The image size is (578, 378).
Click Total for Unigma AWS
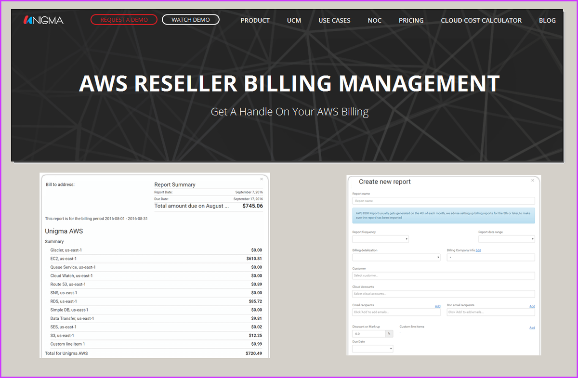[66, 353]
